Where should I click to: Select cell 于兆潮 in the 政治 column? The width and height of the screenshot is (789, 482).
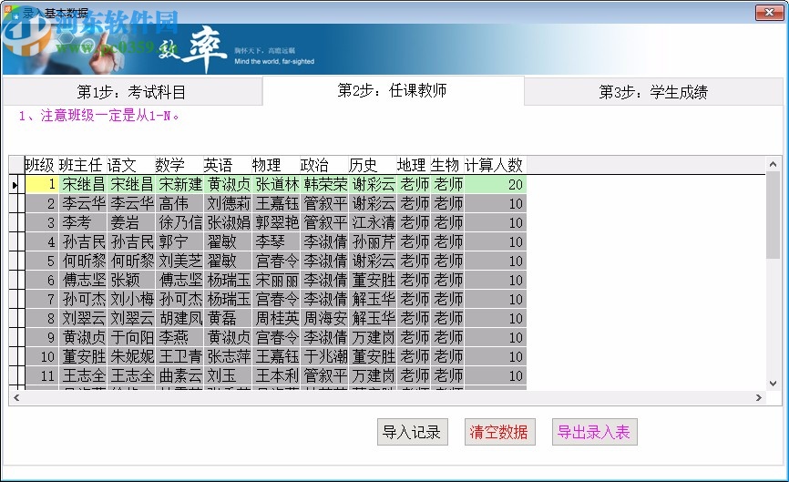pos(324,357)
